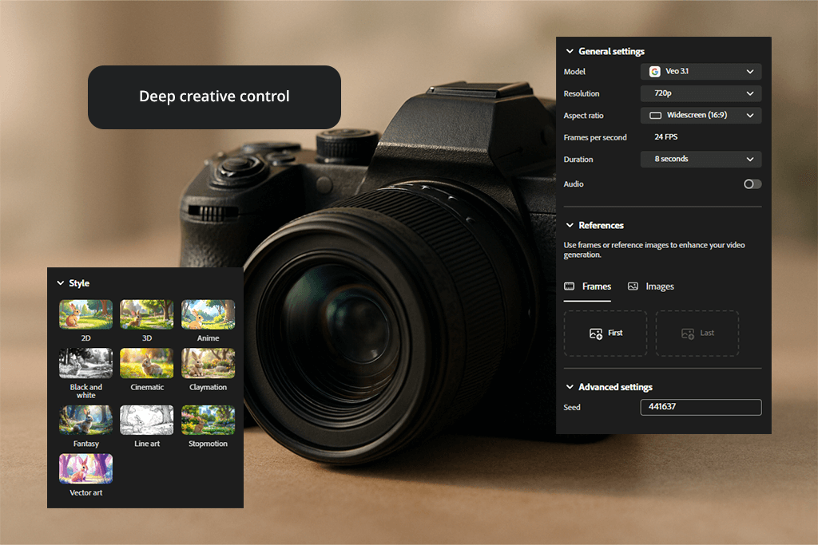Screen dimensions: 818x545
Task: Select the Line art style thumbnail
Action: 147,420
